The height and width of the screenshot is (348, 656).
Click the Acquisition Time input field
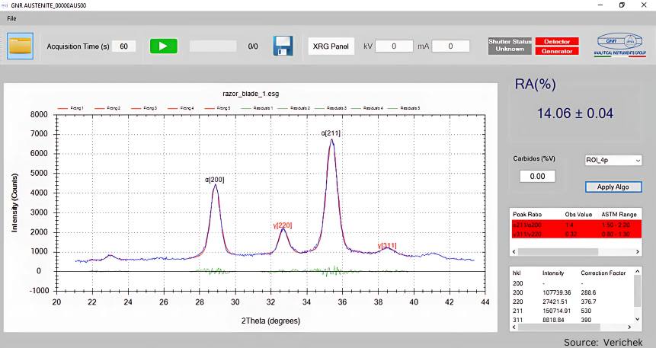124,46
